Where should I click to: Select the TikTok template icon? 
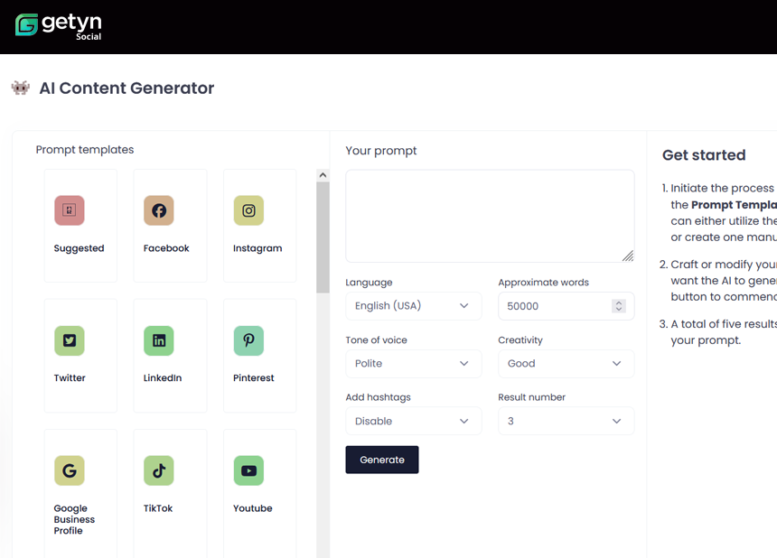[159, 470]
